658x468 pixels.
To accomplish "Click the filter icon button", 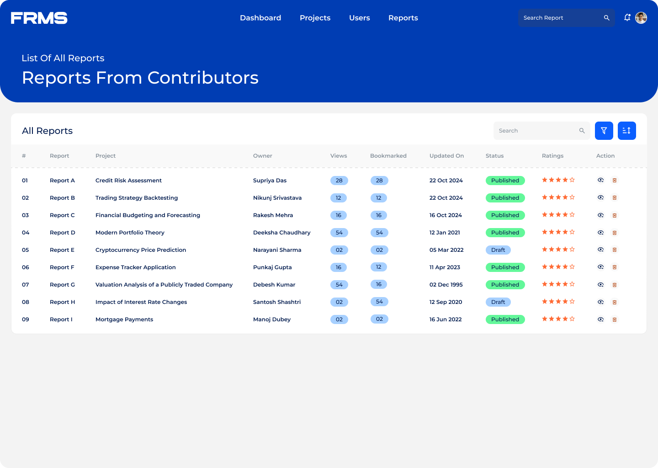I will click(604, 131).
